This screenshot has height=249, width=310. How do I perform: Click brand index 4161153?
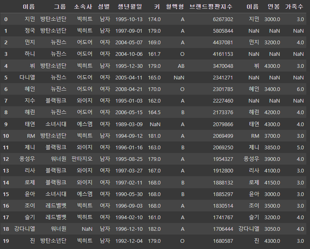coord(223,54)
